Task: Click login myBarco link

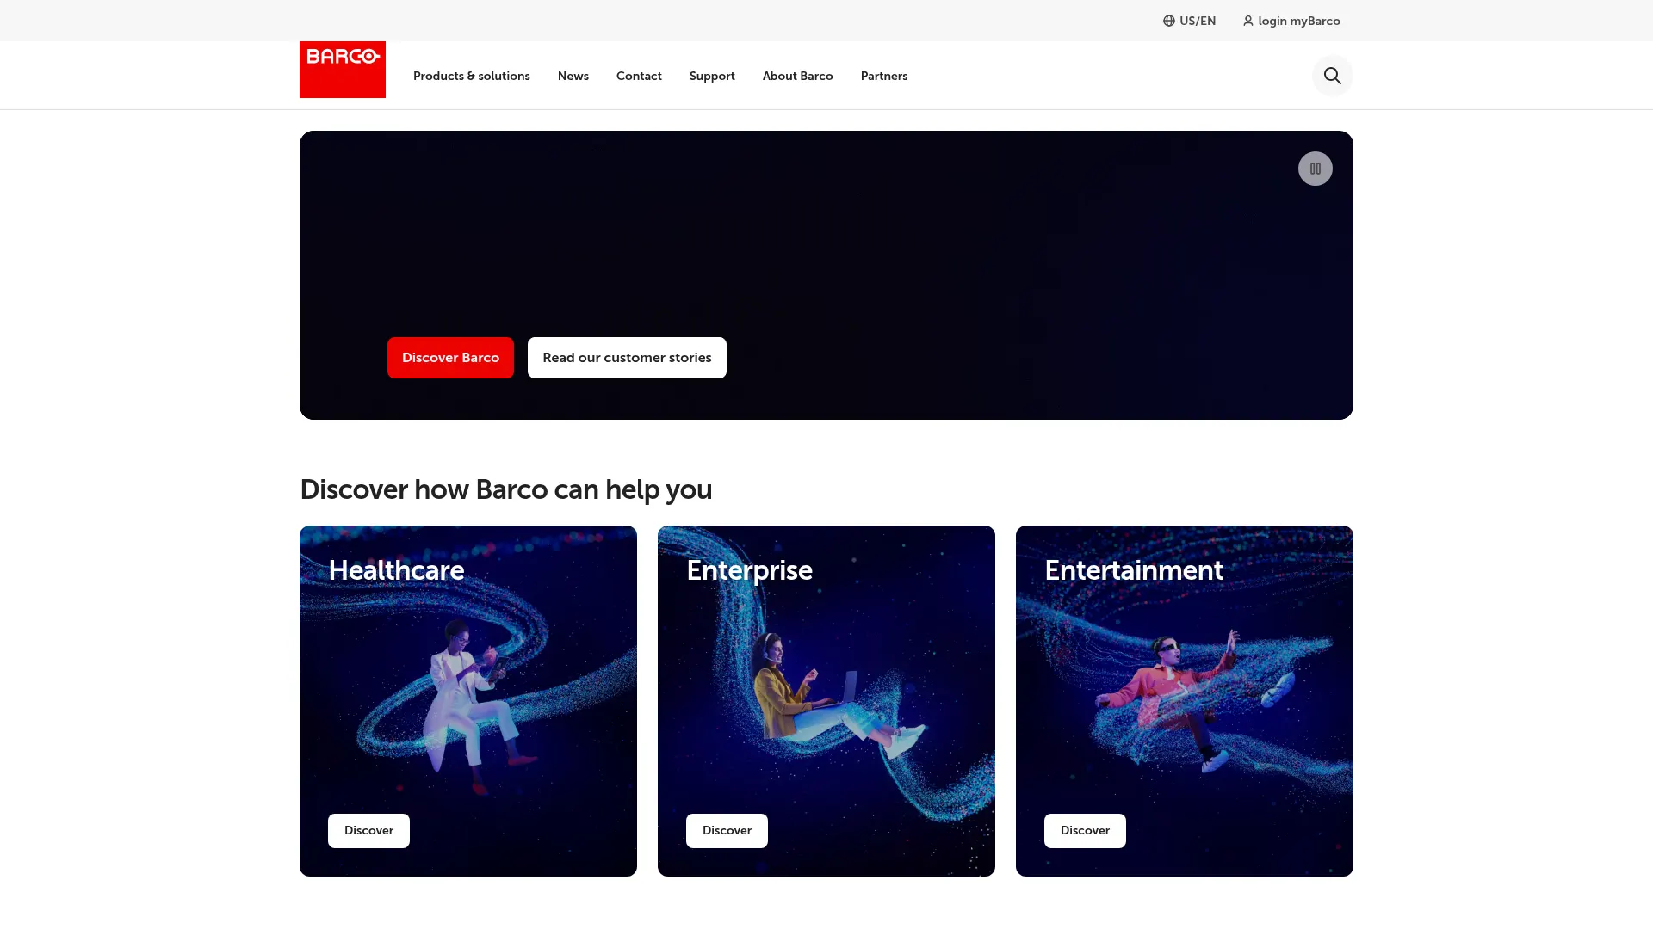Action: click(x=1291, y=21)
